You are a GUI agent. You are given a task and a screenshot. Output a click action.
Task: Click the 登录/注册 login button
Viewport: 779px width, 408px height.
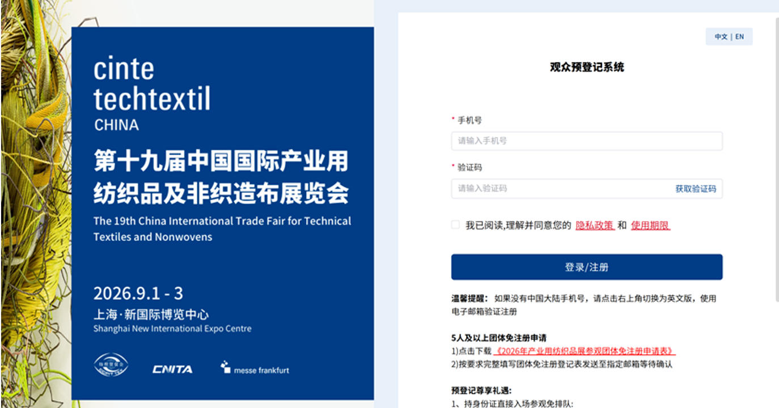click(x=587, y=267)
